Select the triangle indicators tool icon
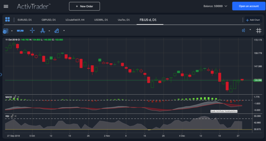266x141 pixels. (x=56, y=31)
